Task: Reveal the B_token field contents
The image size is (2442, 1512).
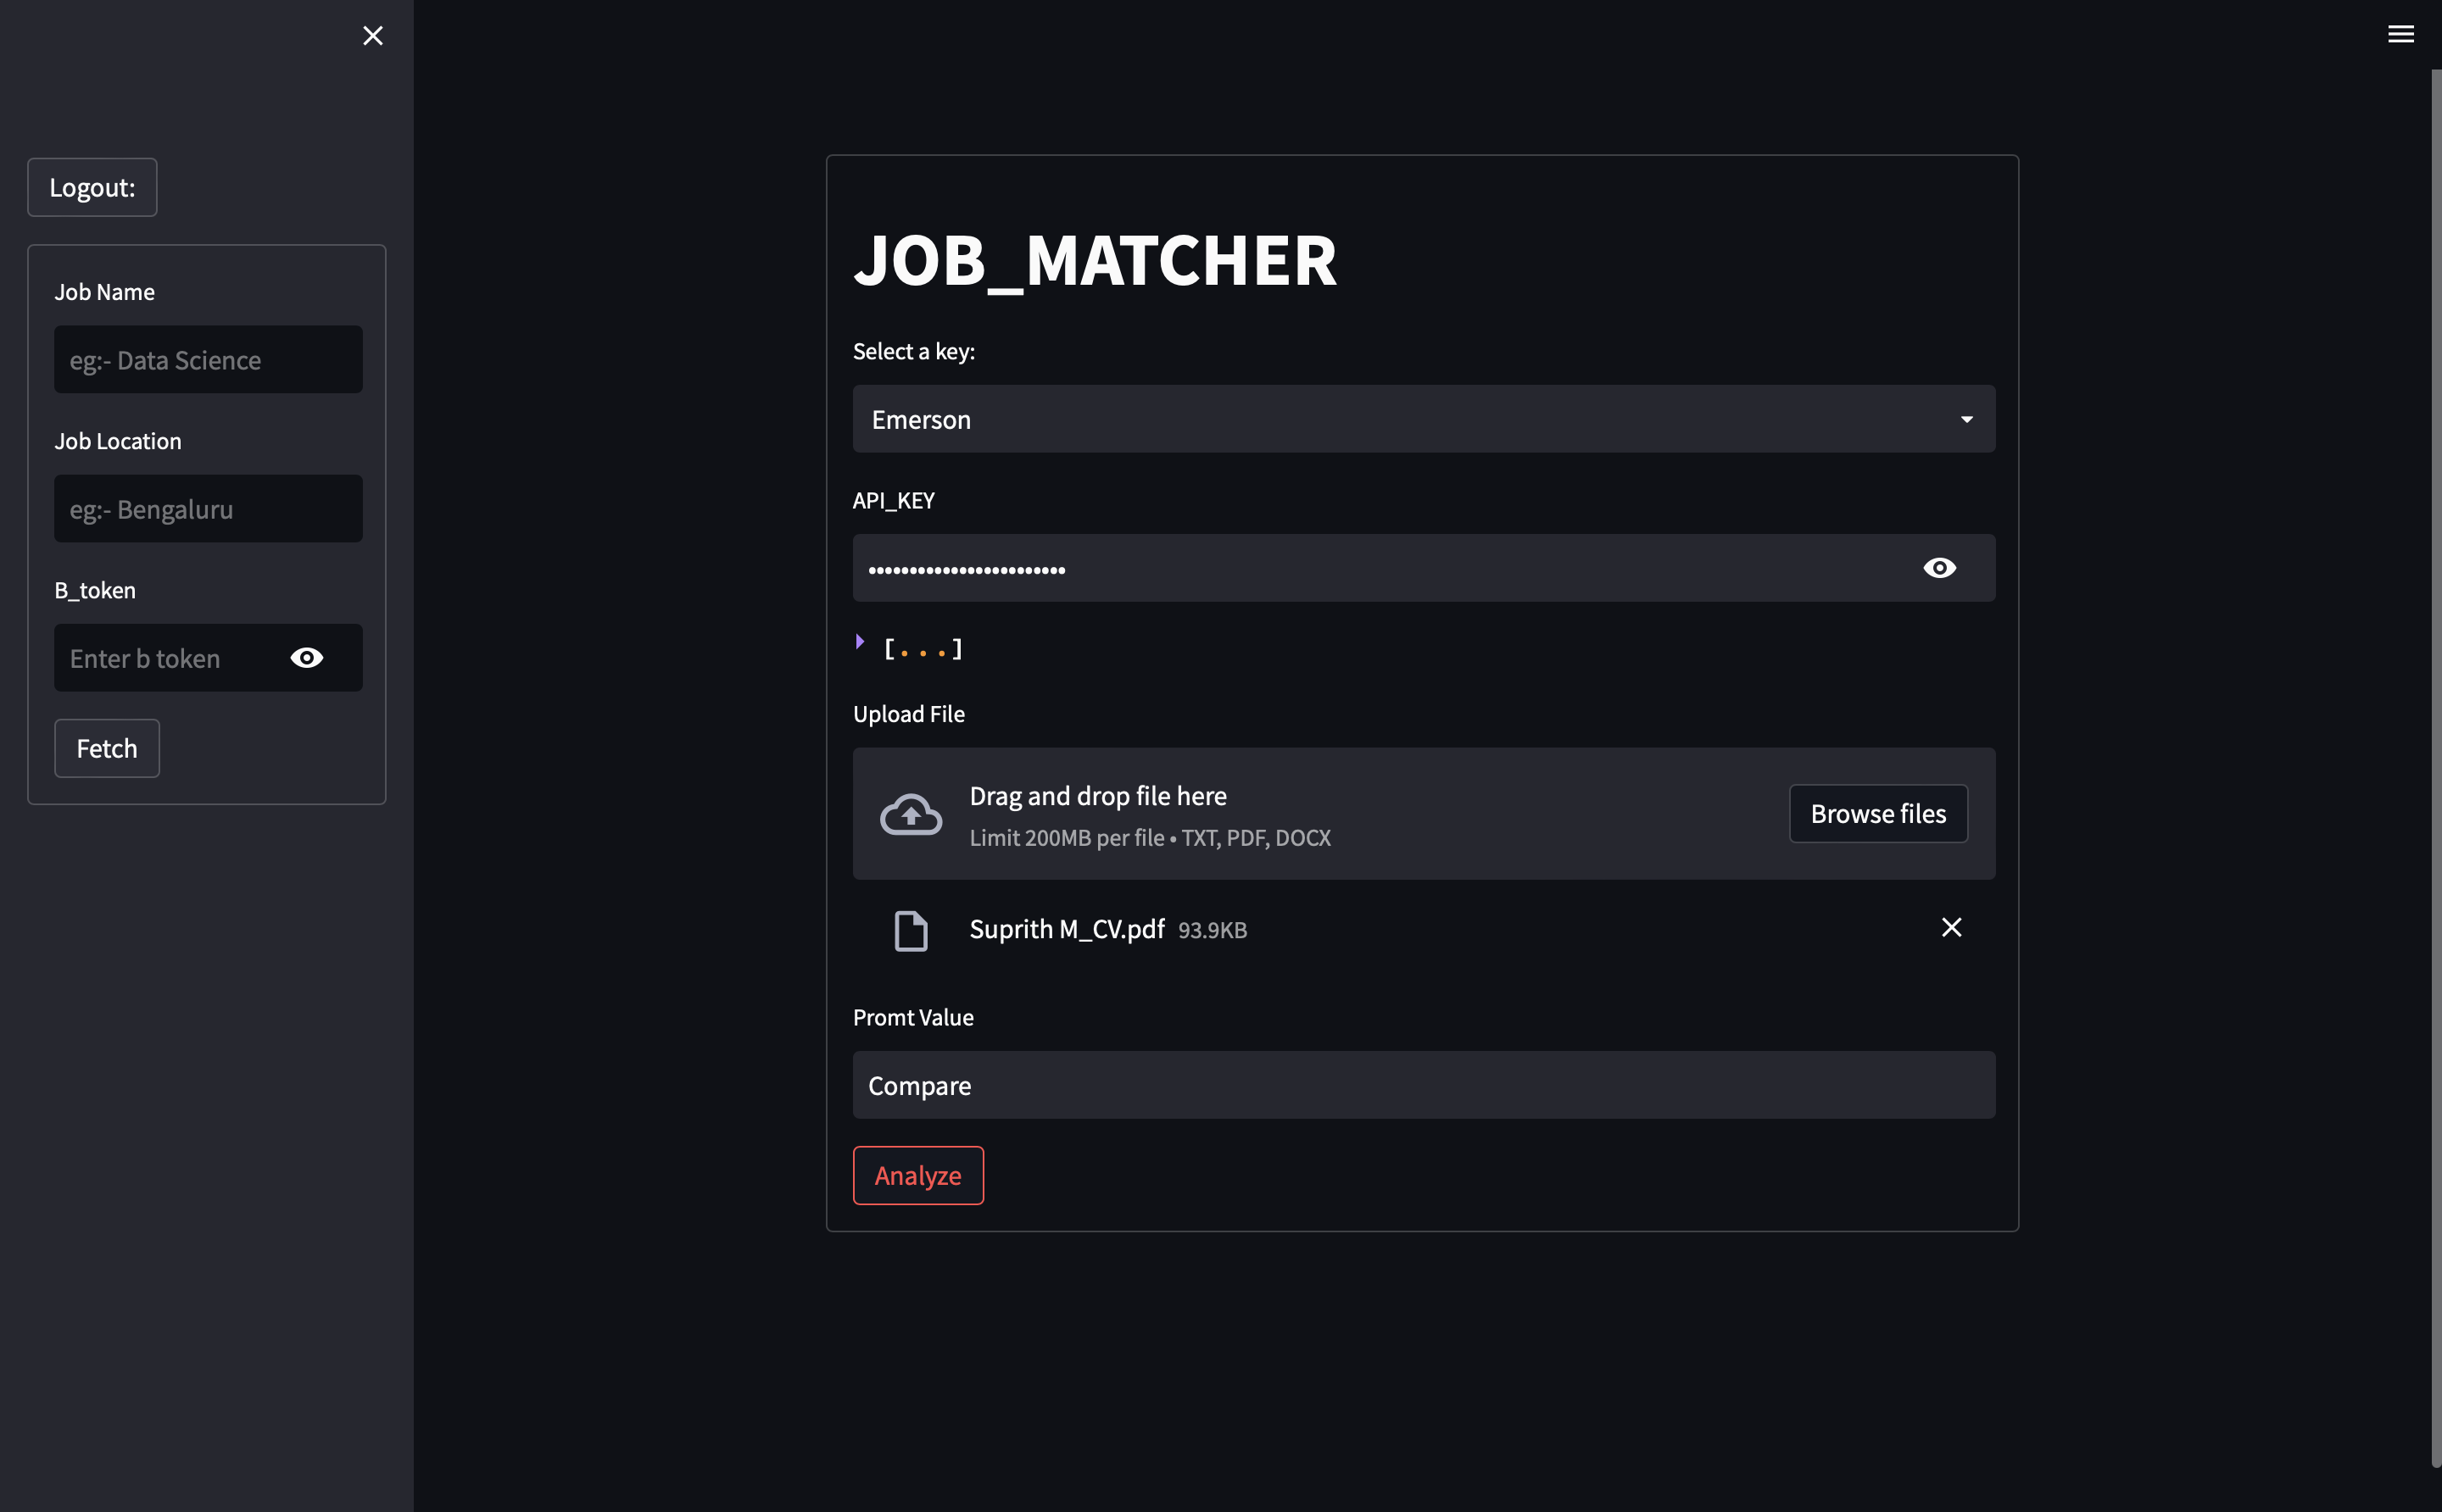Action: [306, 658]
